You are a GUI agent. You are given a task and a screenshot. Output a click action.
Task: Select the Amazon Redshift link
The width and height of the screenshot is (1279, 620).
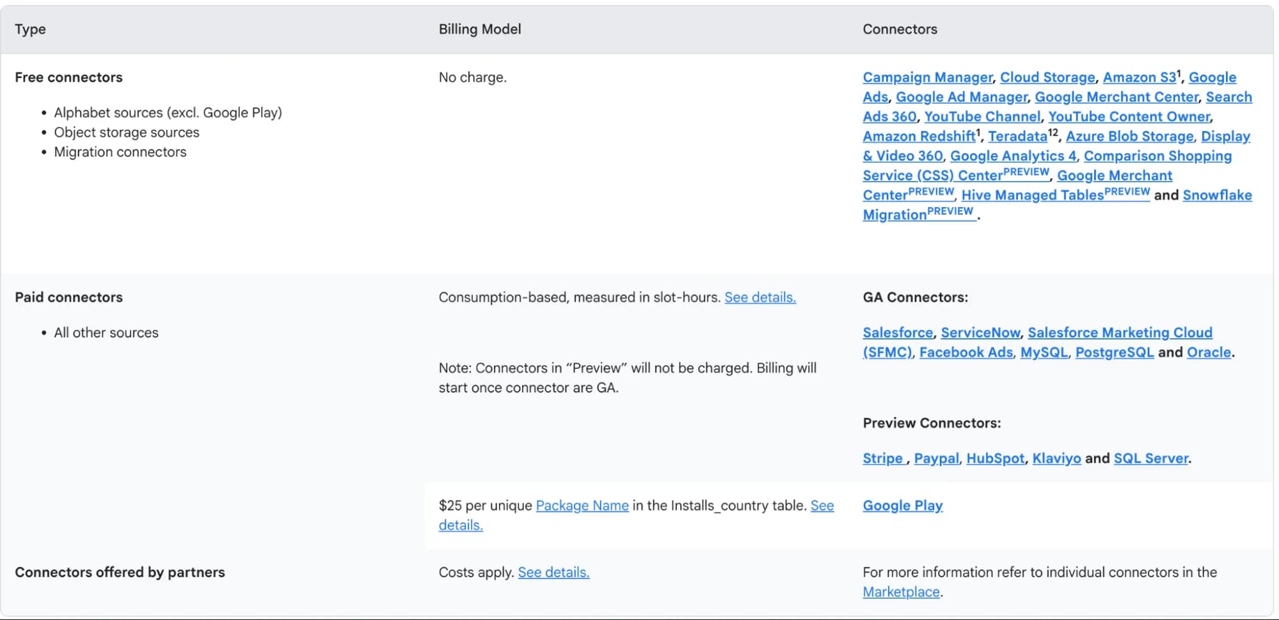coord(919,136)
